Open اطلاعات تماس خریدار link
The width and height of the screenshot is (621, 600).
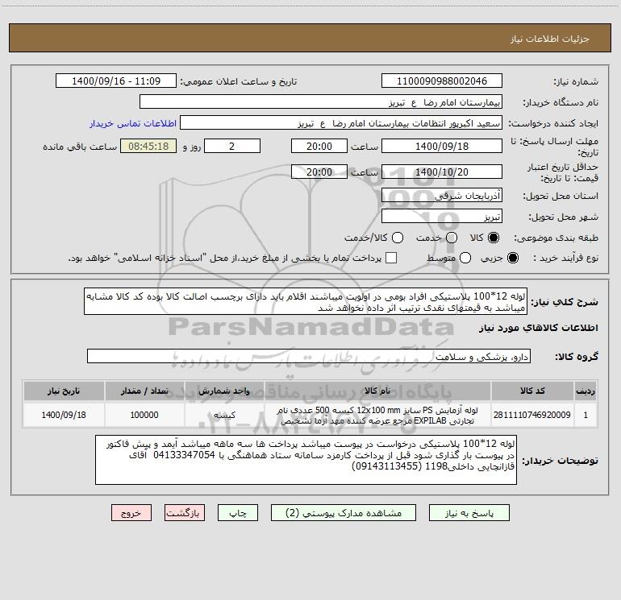(133, 123)
